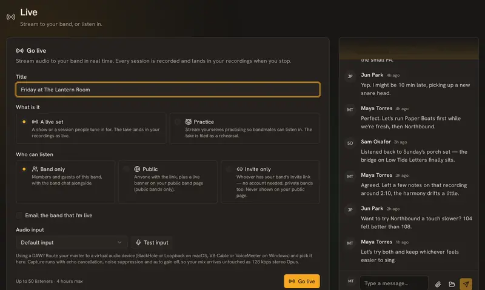The image size is (485, 290).
Task: Click '1h ago' timestamp on Maya Torres message
Action: click(402, 242)
